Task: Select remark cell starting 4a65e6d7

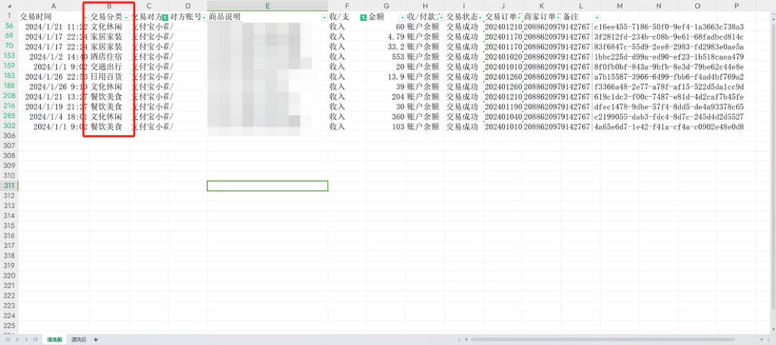Action: click(668, 126)
